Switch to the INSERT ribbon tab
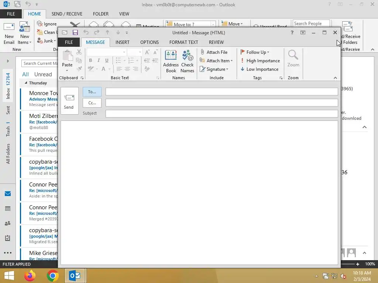 (x=123, y=42)
